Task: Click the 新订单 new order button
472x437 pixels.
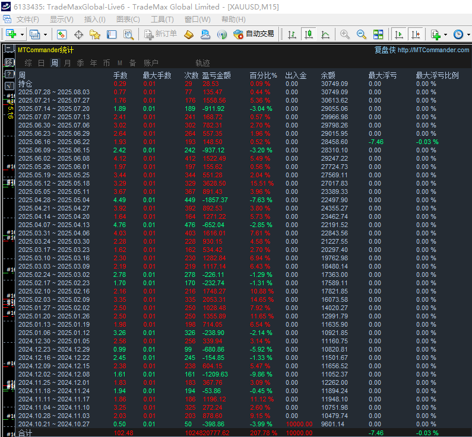Action: [160, 34]
